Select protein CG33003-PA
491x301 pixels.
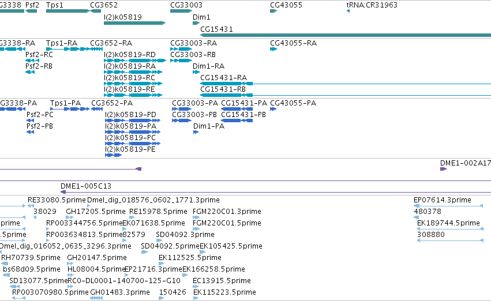182,109
